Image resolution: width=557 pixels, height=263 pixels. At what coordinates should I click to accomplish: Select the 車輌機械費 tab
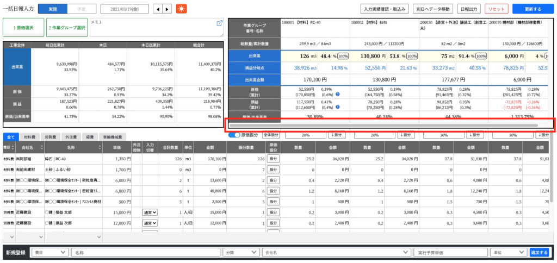[112, 136]
